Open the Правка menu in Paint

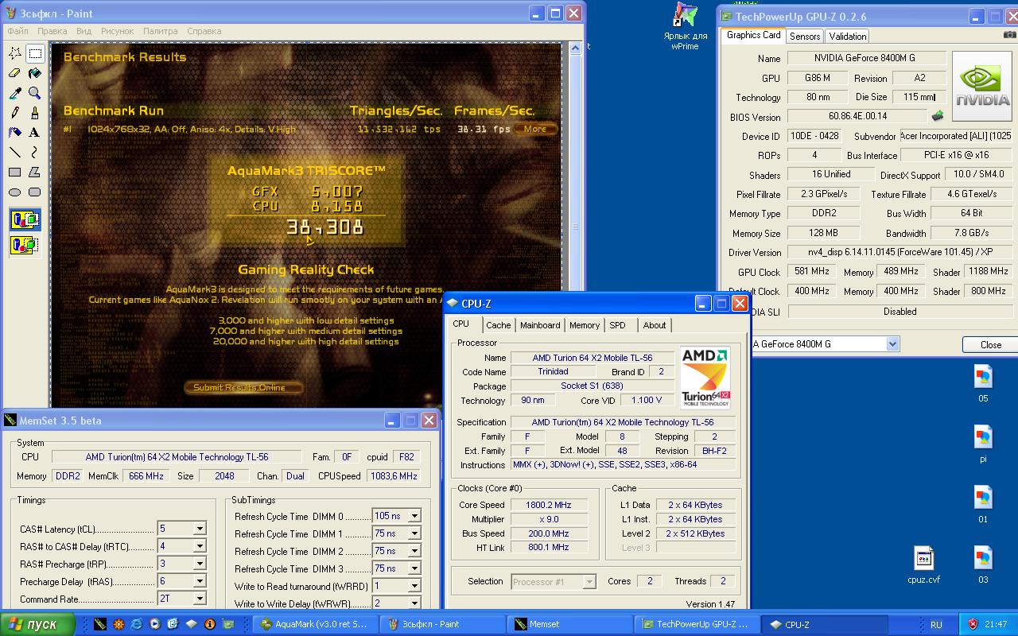(x=52, y=31)
